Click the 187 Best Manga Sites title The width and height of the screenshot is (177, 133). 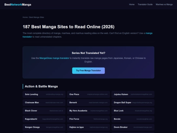tap(69, 27)
